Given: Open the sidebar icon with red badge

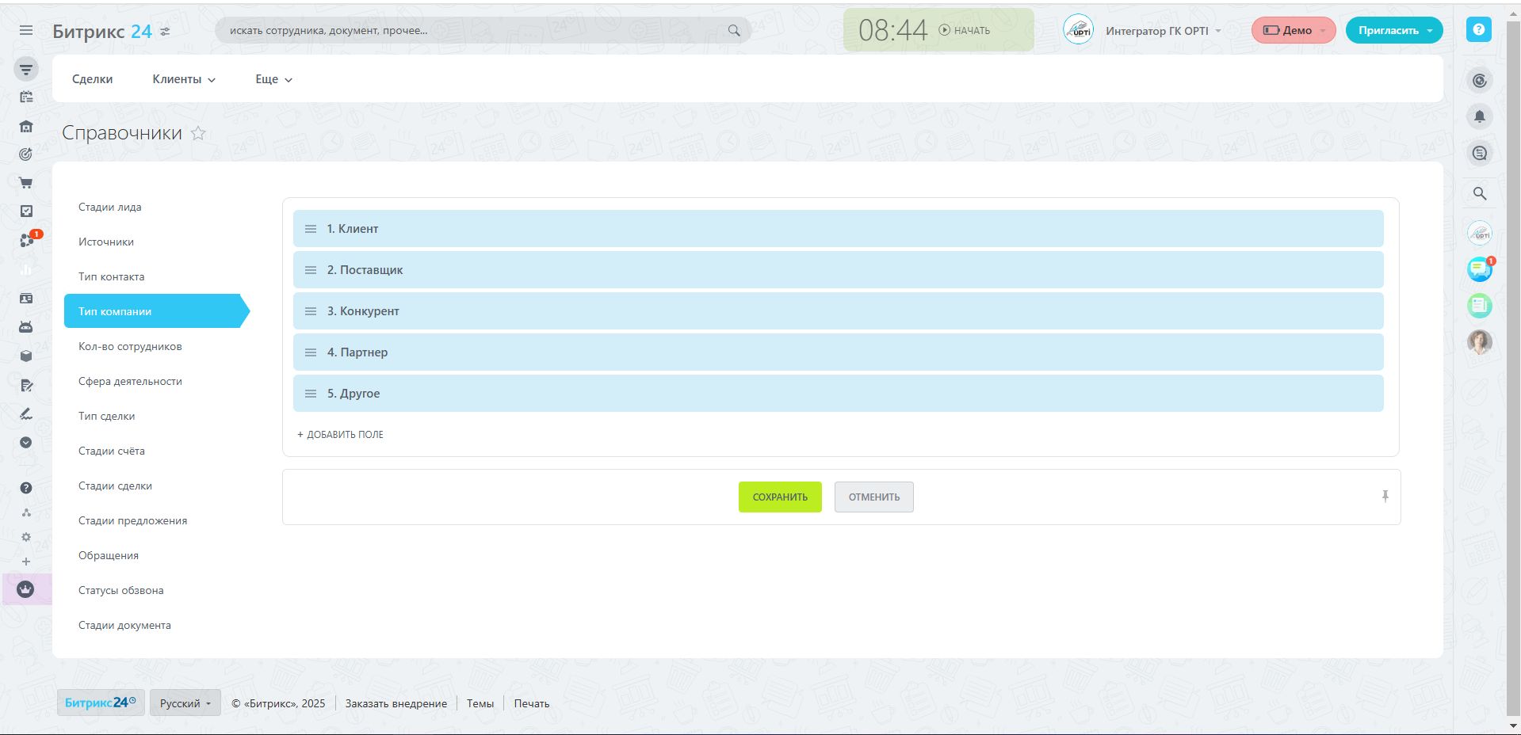Looking at the screenshot, I should (x=29, y=239).
